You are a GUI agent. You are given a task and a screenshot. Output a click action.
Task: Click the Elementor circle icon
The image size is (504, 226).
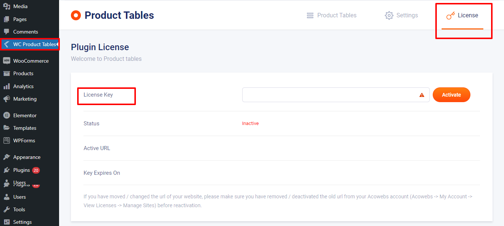(7, 115)
